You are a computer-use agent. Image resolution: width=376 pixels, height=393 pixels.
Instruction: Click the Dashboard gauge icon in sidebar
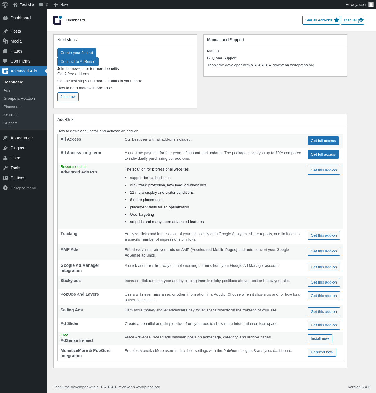point(5,18)
